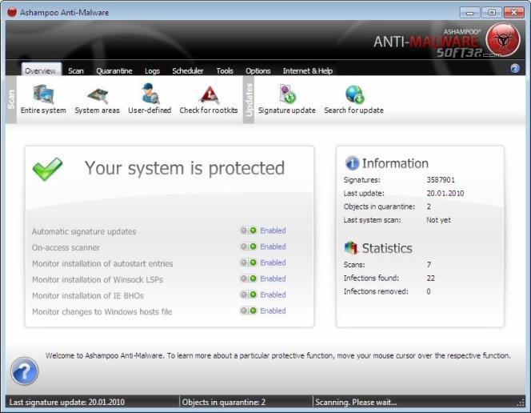531x413 pixels.
Task: Click the Statistics chart icon
Action: click(351, 248)
